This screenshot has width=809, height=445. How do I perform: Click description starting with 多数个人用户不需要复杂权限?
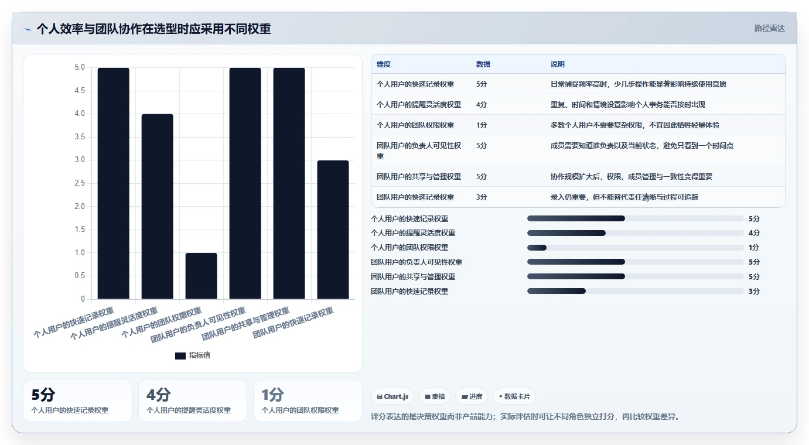click(x=635, y=125)
